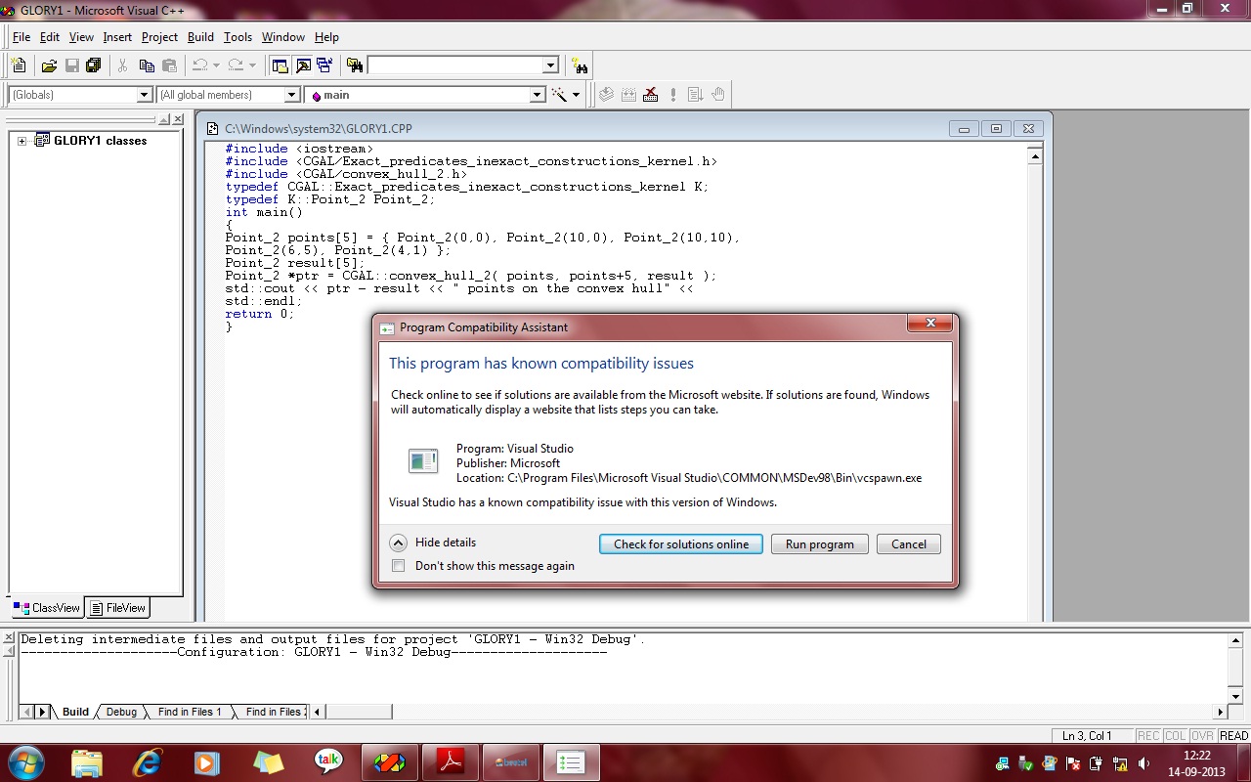Image resolution: width=1251 pixels, height=782 pixels.
Task: Collapse the Hide details chevron
Action: pos(398,543)
